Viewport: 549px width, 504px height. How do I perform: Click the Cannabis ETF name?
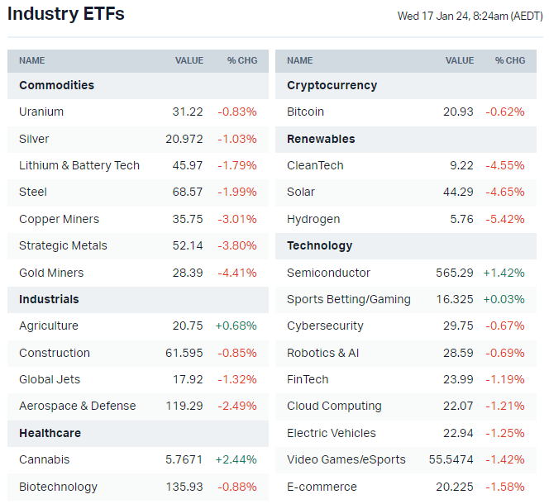click(44, 459)
